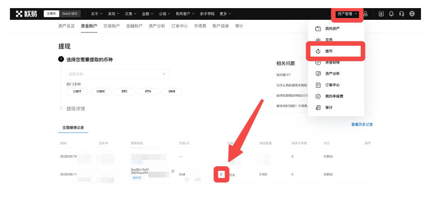Open the 手续费 tab
This screenshot has width=439, height=205.
tap(200, 26)
